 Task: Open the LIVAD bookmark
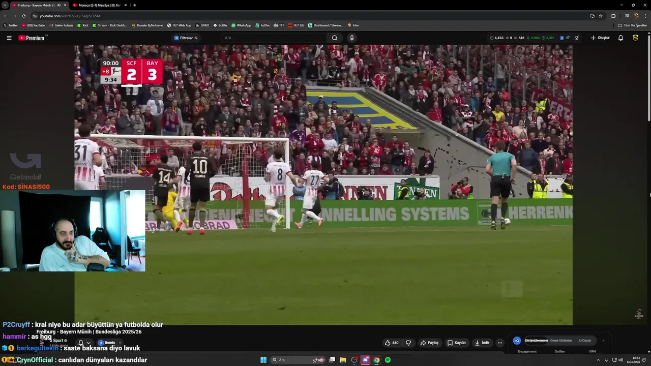click(x=202, y=25)
